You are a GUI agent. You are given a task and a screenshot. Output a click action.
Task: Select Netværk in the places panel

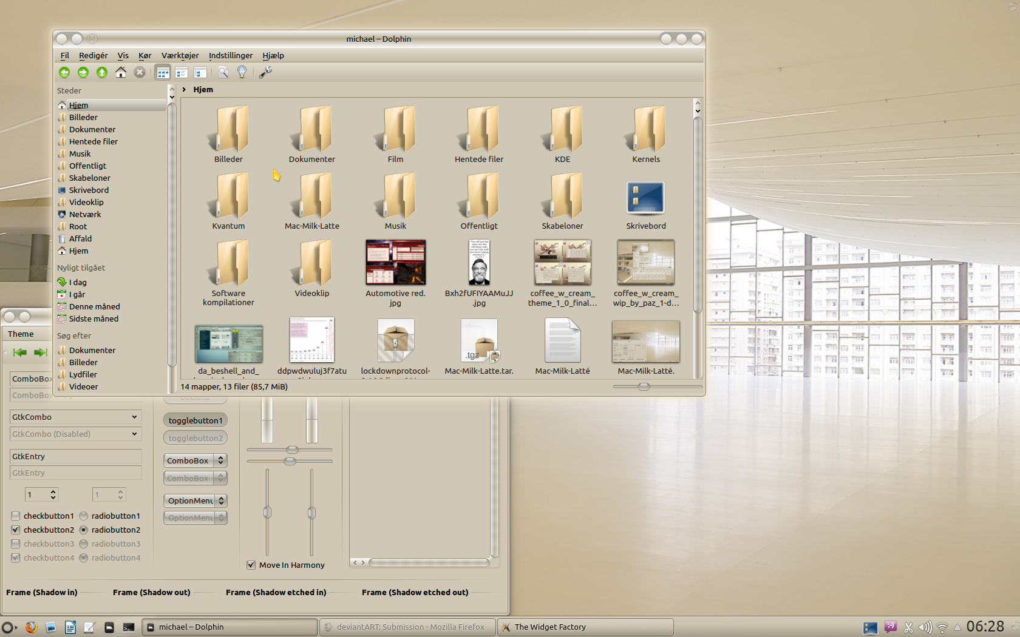point(85,214)
